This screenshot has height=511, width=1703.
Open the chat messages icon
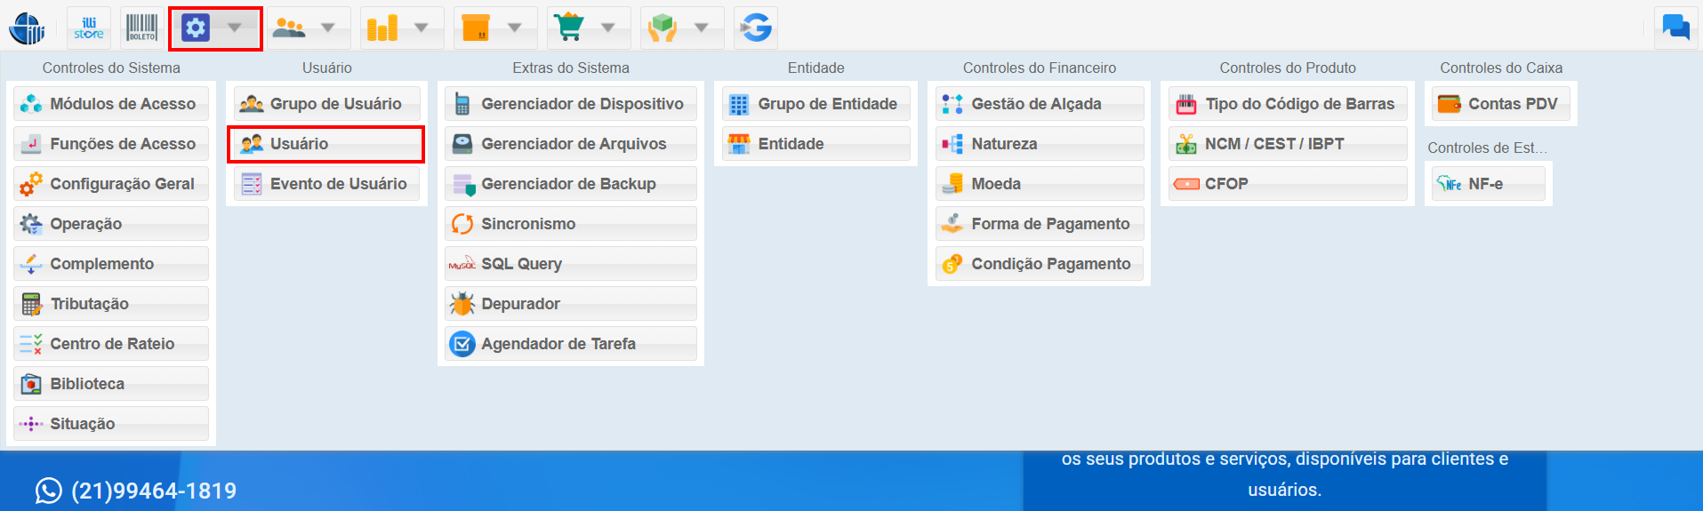click(x=1675, y=28)
